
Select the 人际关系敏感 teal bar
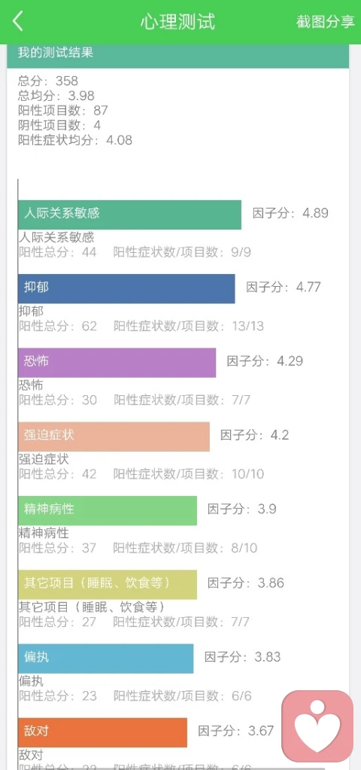coord(129,215)
